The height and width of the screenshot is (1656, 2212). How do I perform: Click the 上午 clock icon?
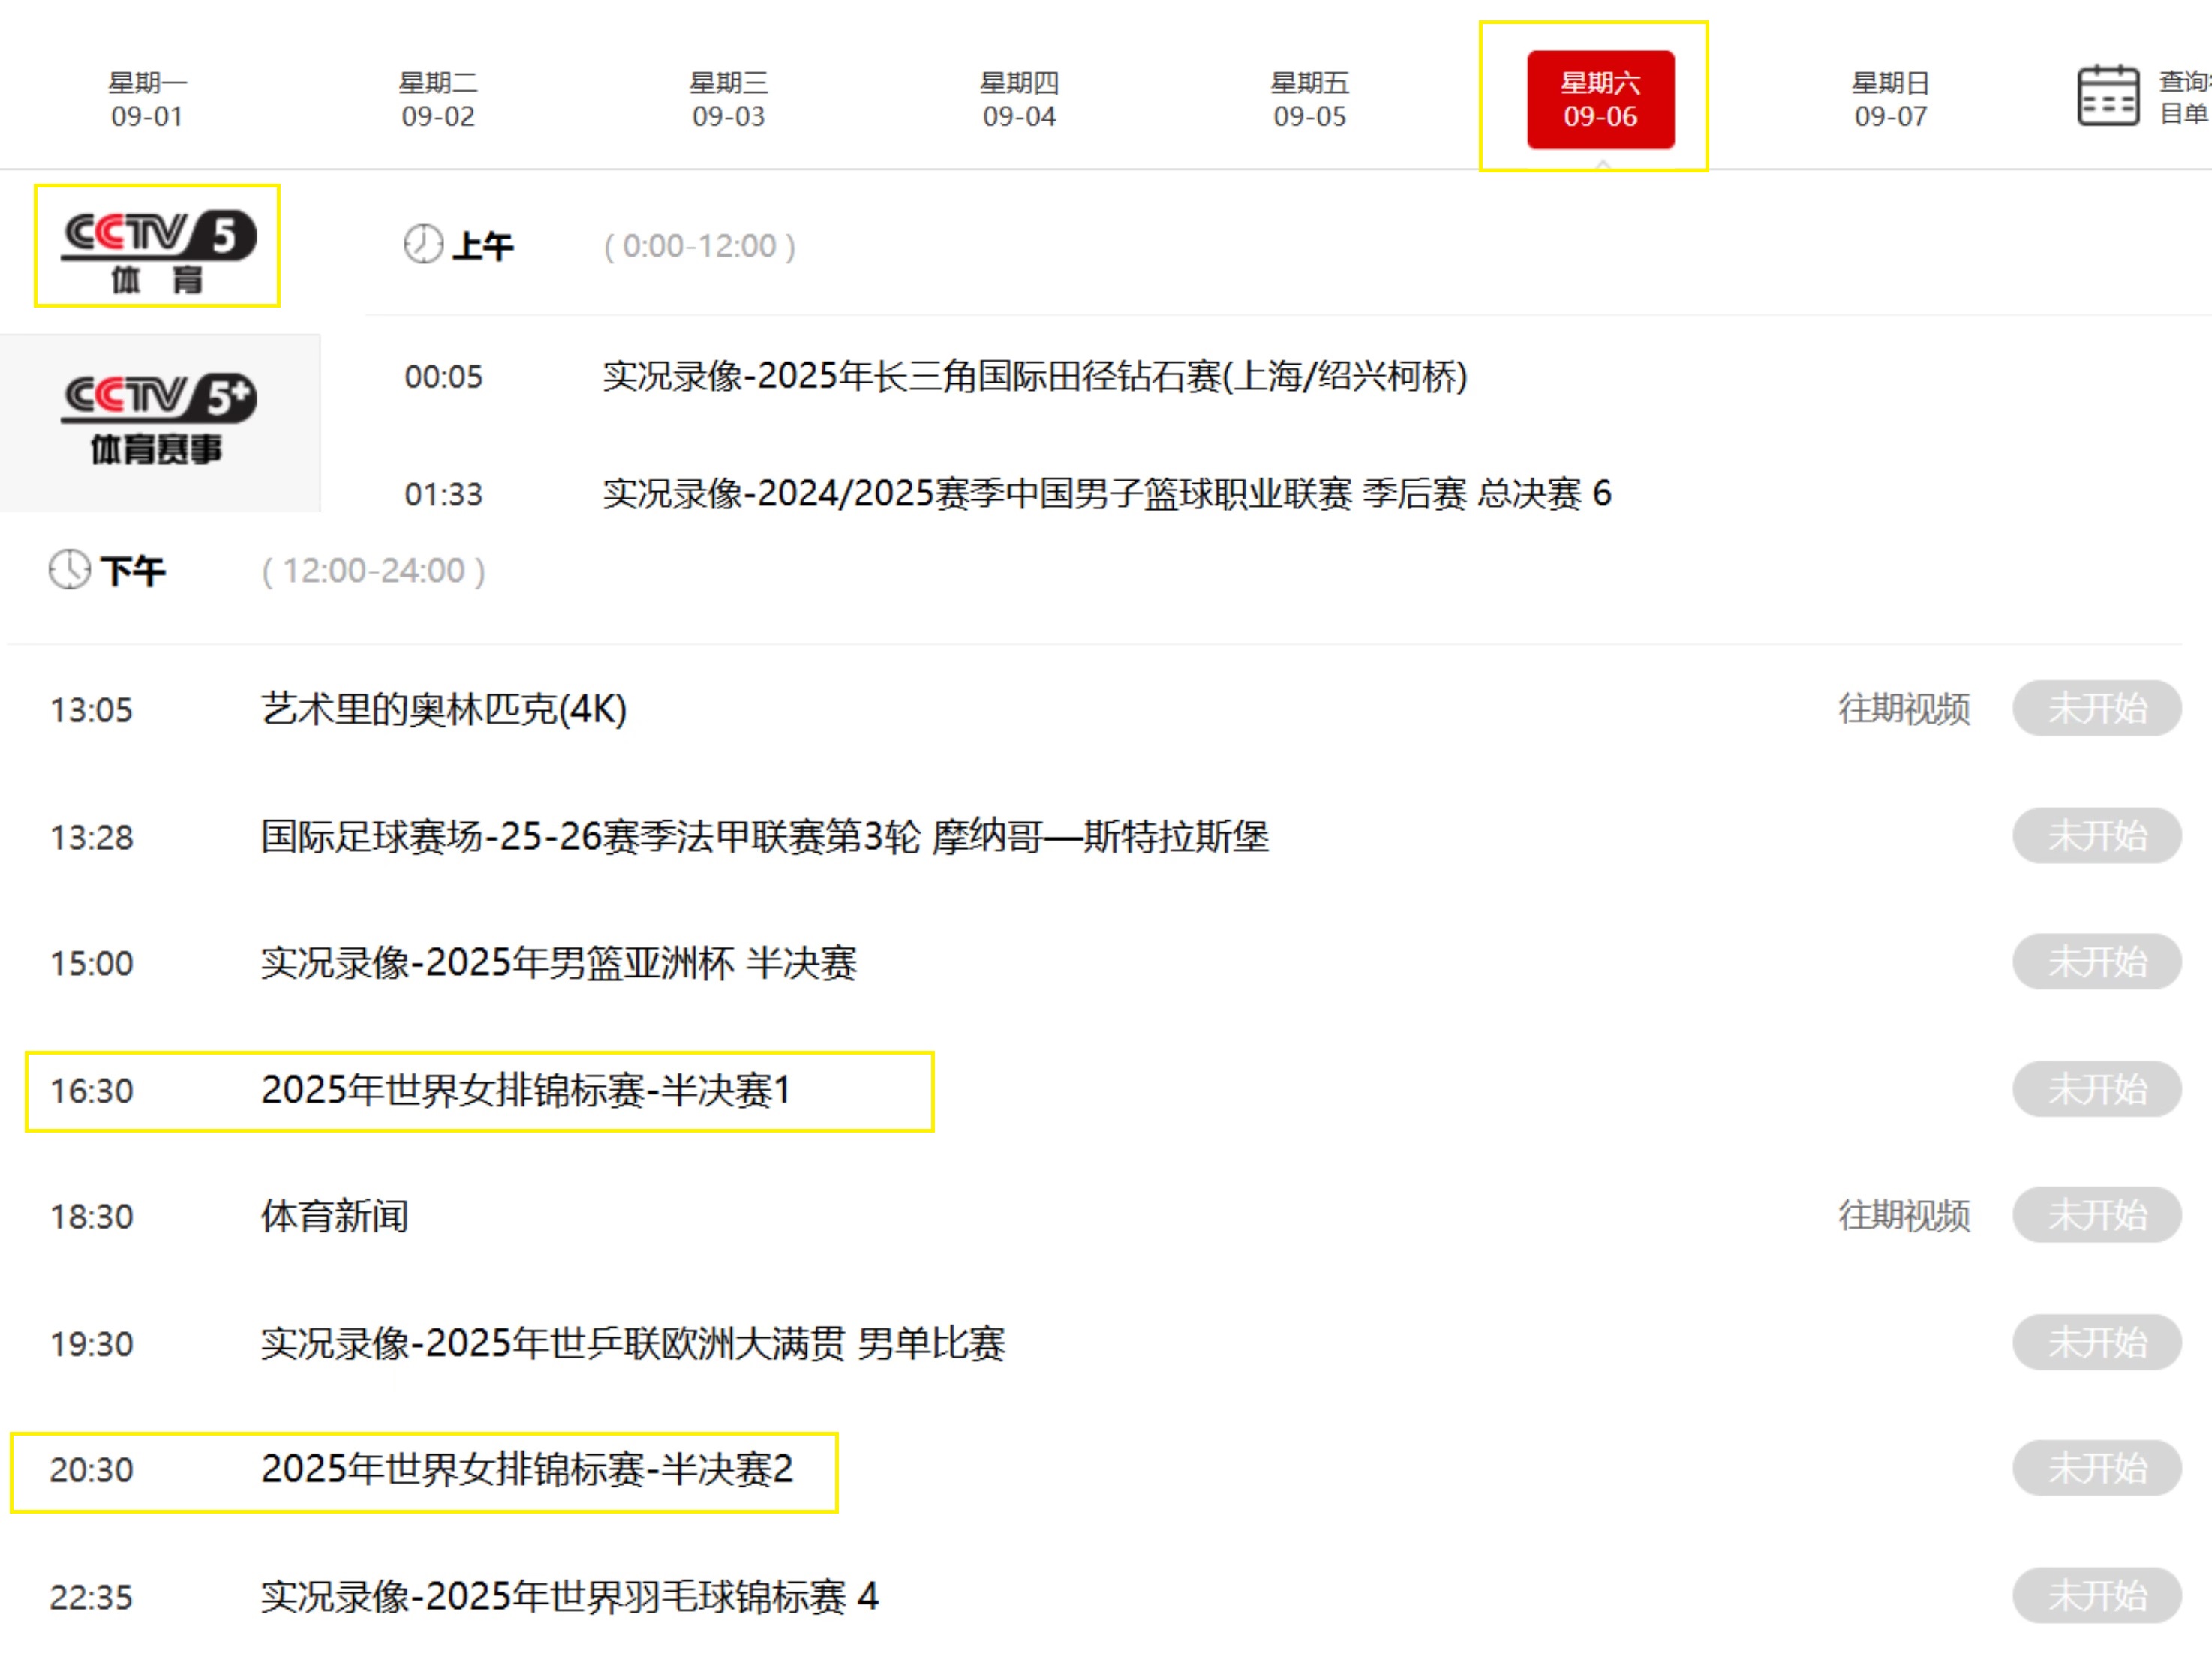click(423, 244)
